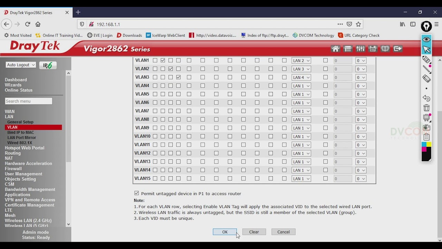Go back with the Firefox back arrow
442x249 pixels.
pos(6,24)
